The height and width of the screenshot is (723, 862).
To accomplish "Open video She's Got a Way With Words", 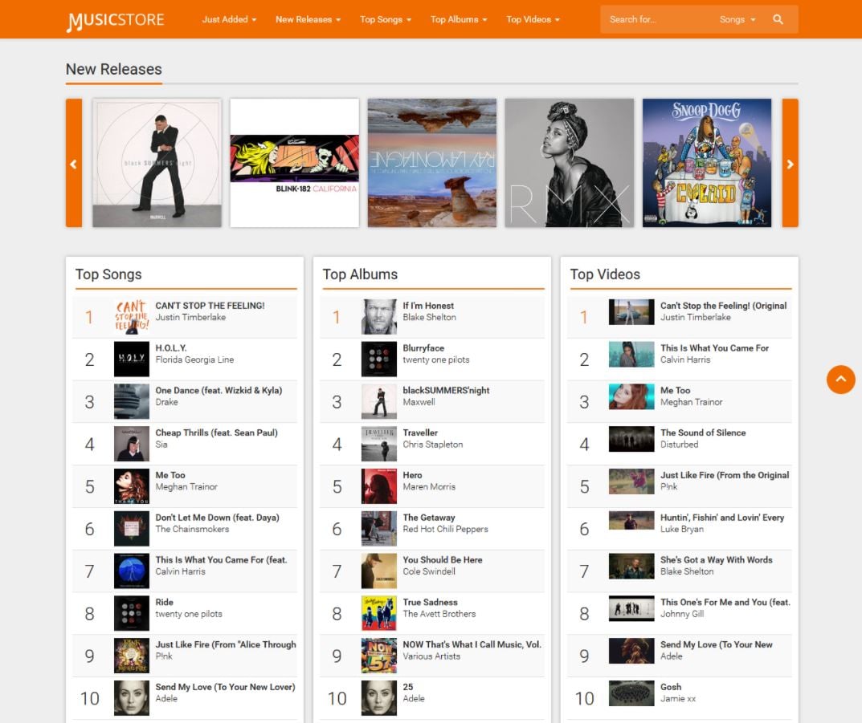I will coord(717,560).
